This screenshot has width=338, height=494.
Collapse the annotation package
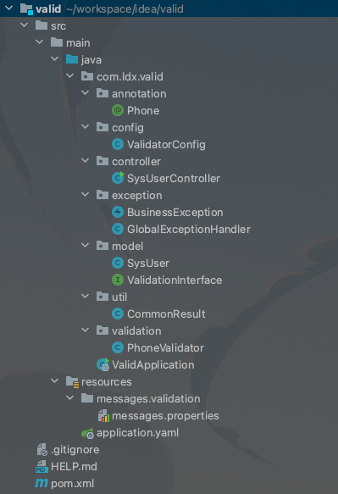[x=85, y=93]
